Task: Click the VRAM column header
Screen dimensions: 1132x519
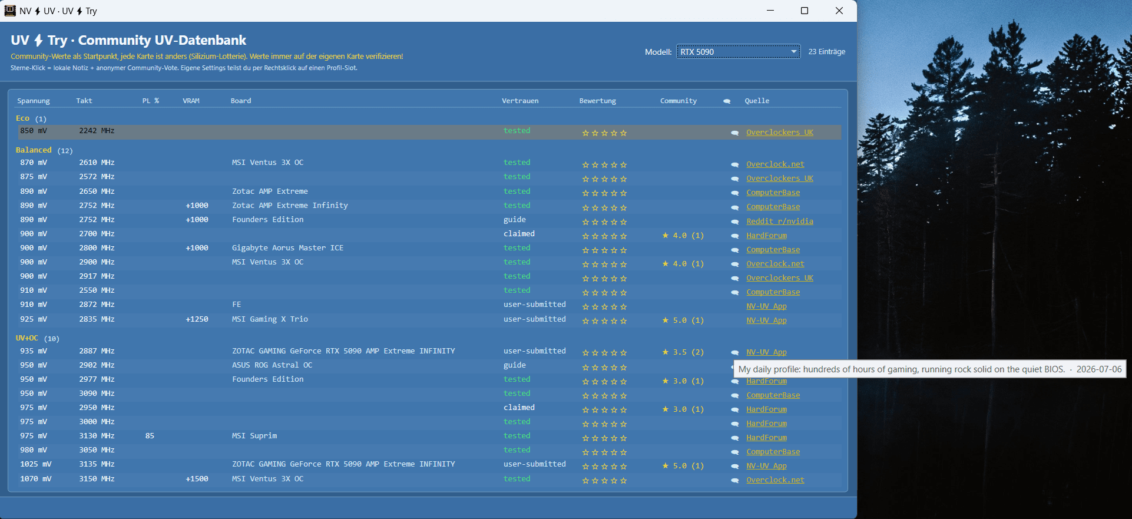Action: pos(191,101)
